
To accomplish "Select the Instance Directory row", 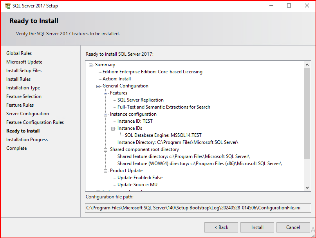I will click(x=178, y=142).
